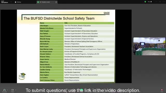
Task: Click the name 'Wanda Ortiz-Rivera'
Action: 47,28
